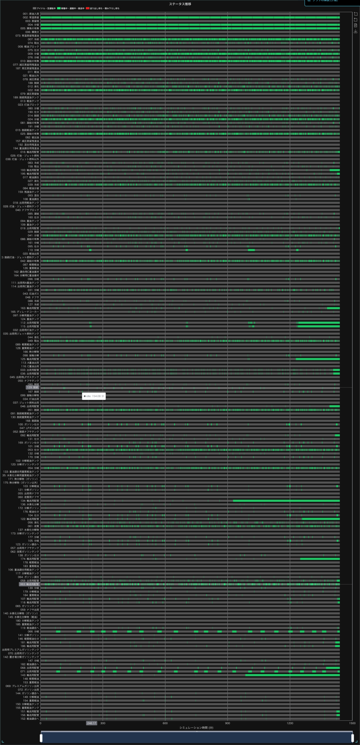This screenshot has height=745, width=360.
Task: Click the left handle of time range slider
Action: [41, 738]
